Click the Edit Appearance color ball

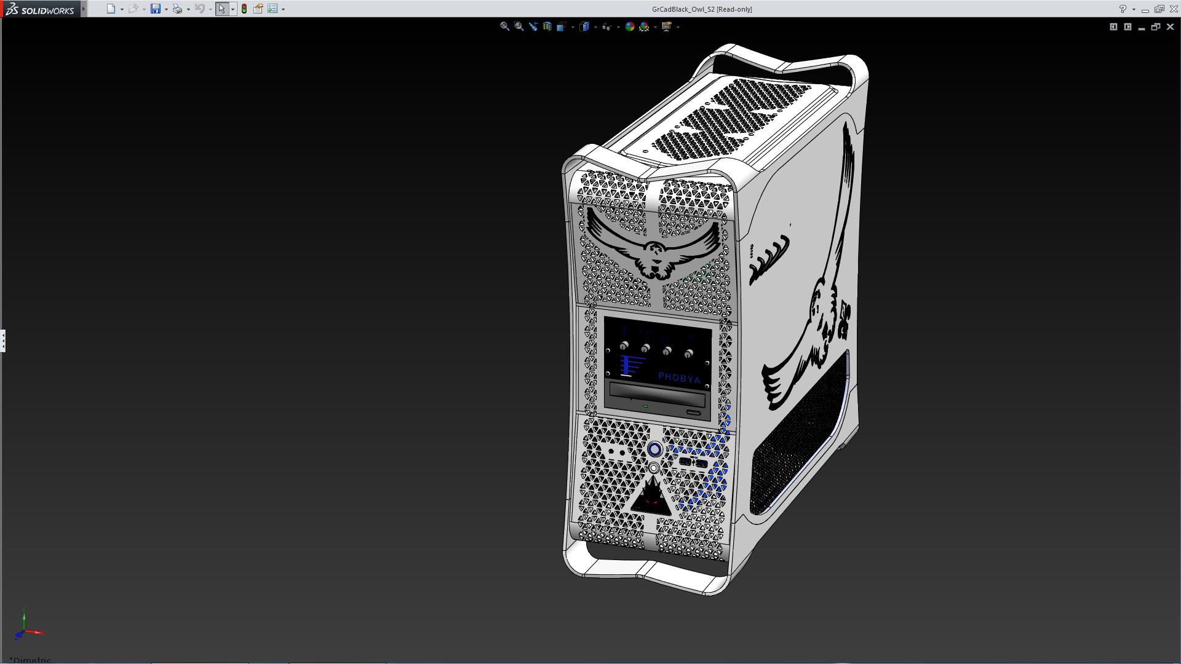(629, 26)
